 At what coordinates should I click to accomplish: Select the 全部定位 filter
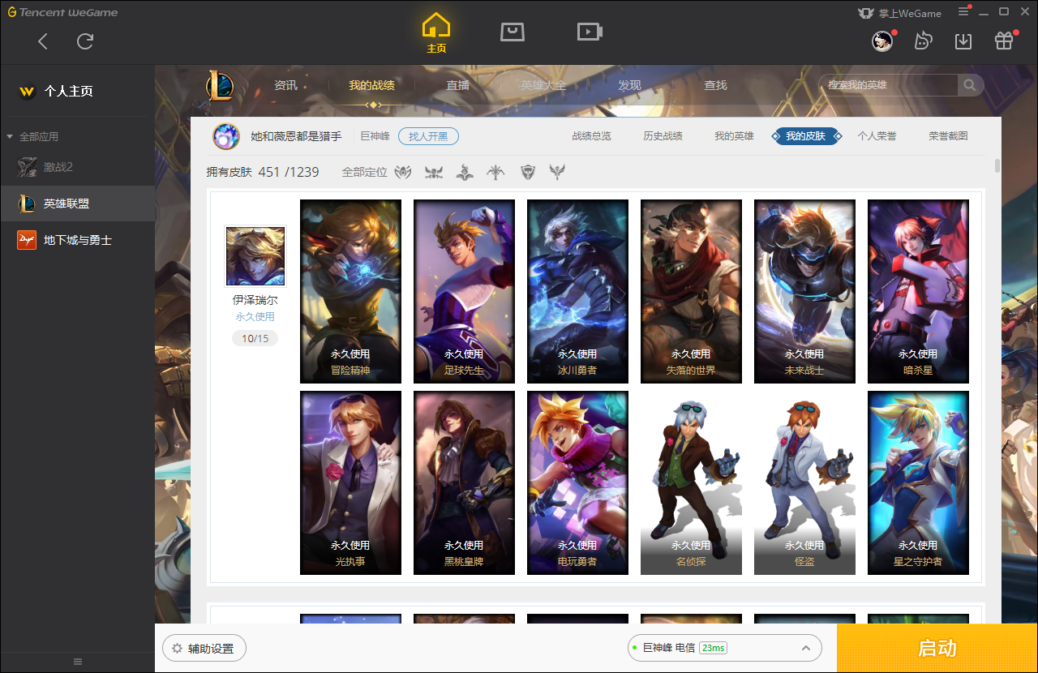click(x=365, y=172)
